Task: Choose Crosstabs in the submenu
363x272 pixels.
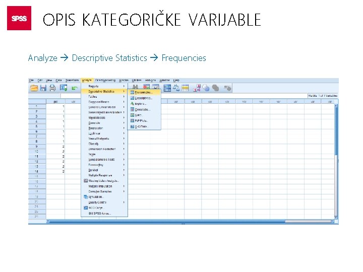Action: [145, 109]
